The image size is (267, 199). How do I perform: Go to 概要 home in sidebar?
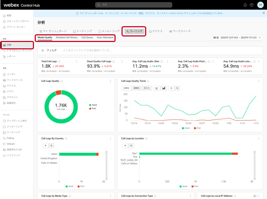tap(7, 15)
